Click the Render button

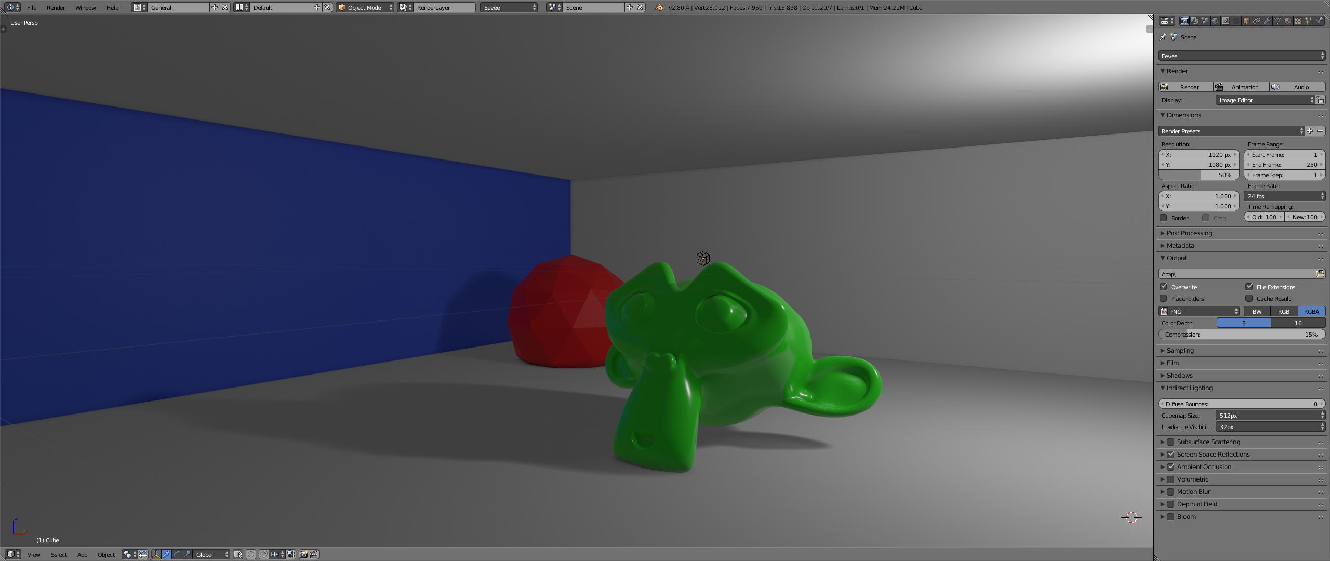pos(1186,87)
